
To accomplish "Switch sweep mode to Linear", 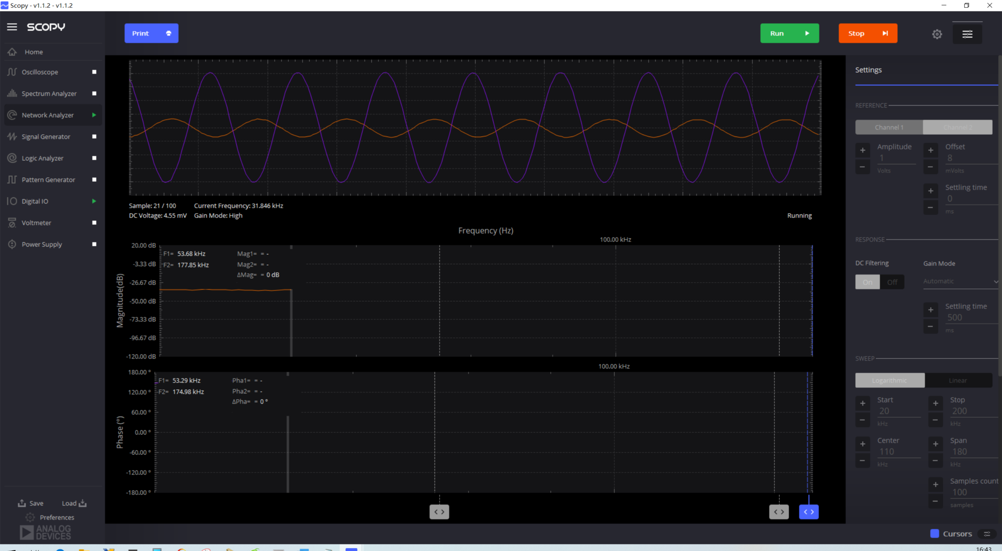I will pyautogui.click(x=958, y=380).
